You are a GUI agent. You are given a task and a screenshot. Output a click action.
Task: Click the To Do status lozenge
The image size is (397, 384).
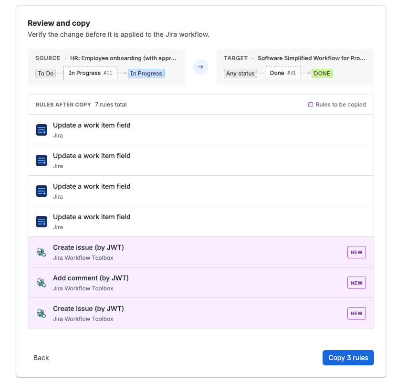46,74
